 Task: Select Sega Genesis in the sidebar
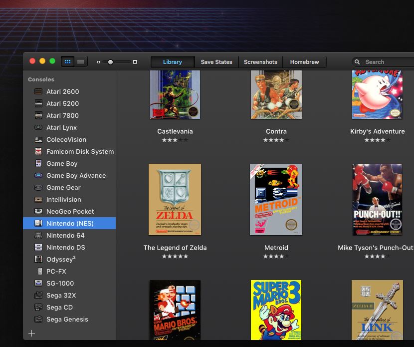[69, 319]
